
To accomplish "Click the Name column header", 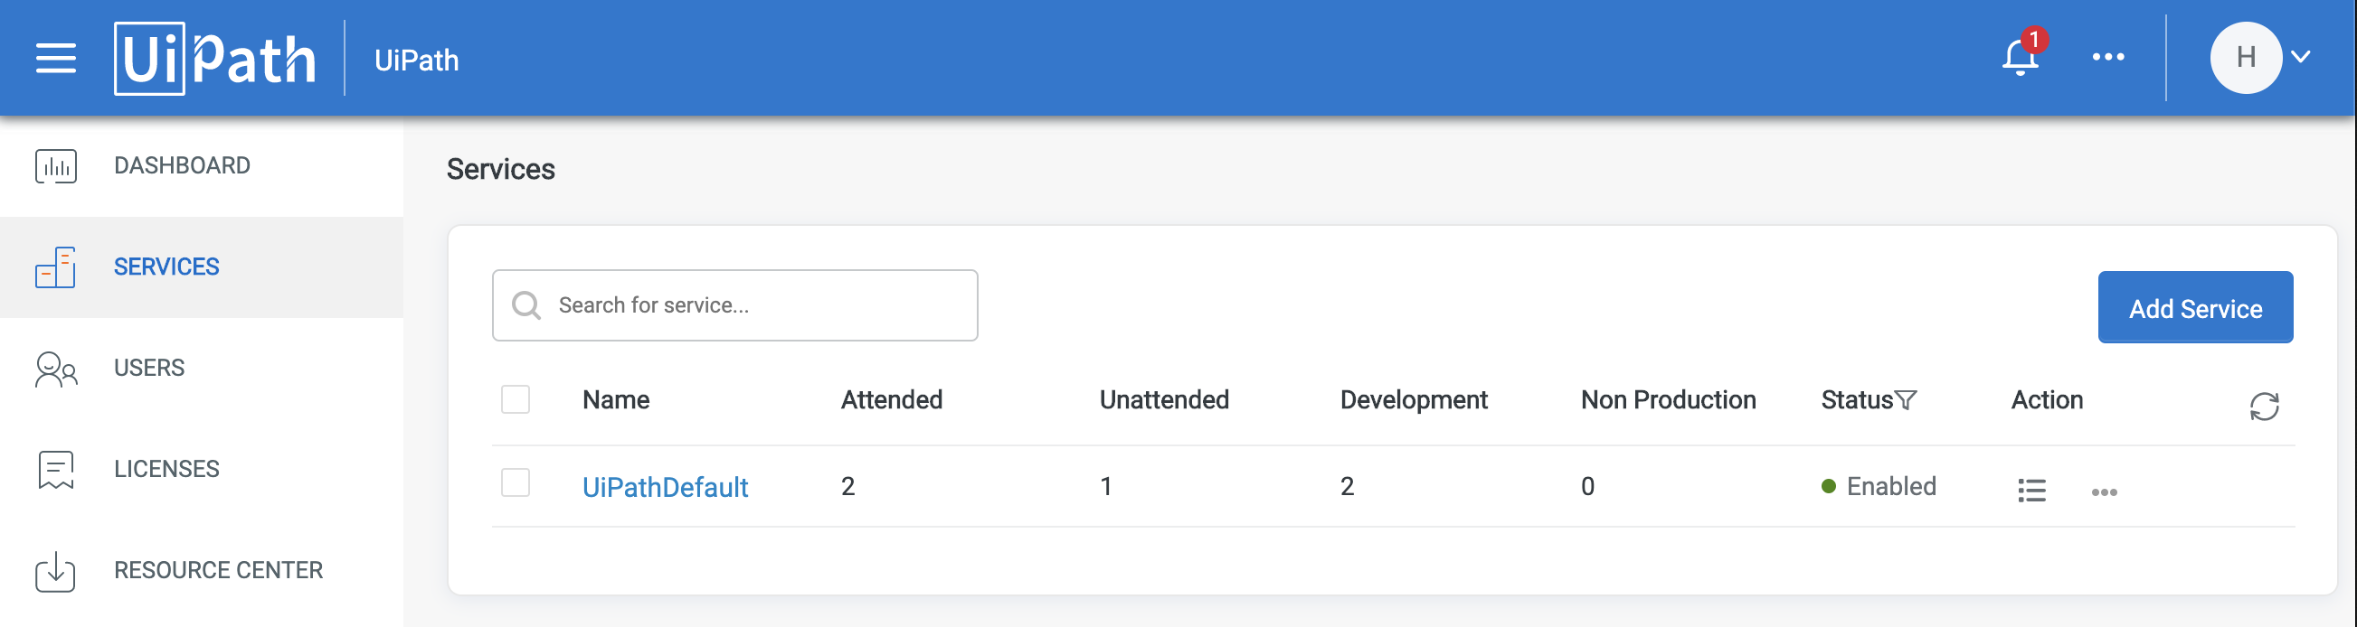I will pyautogui.click(x=616, y=399).
